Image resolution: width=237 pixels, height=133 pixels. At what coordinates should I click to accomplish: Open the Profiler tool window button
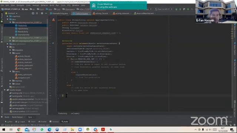[x=43, y=122]
